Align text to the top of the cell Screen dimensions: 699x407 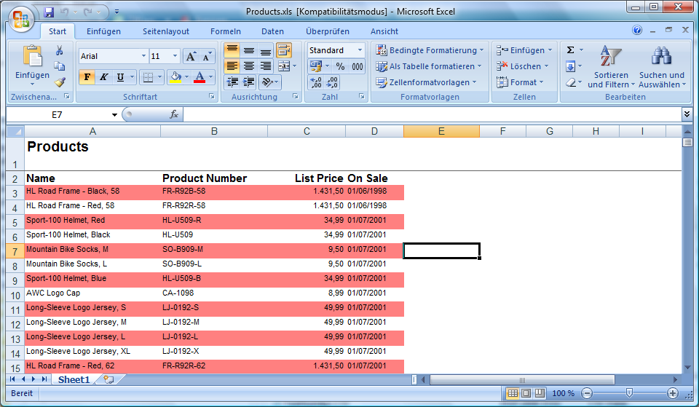point(232,50)
